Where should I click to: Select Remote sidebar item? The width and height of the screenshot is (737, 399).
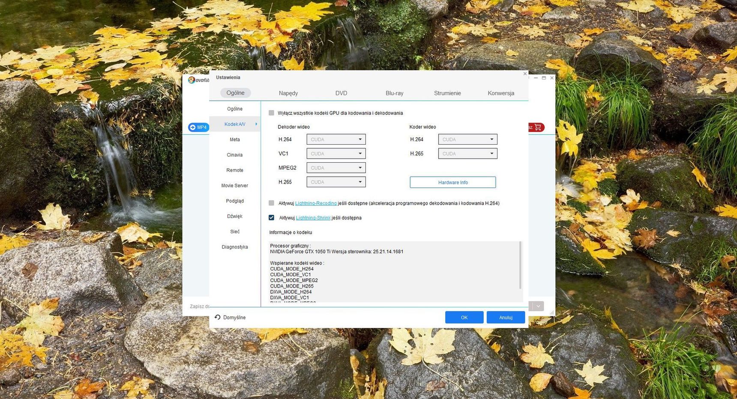tap(235, 170)
